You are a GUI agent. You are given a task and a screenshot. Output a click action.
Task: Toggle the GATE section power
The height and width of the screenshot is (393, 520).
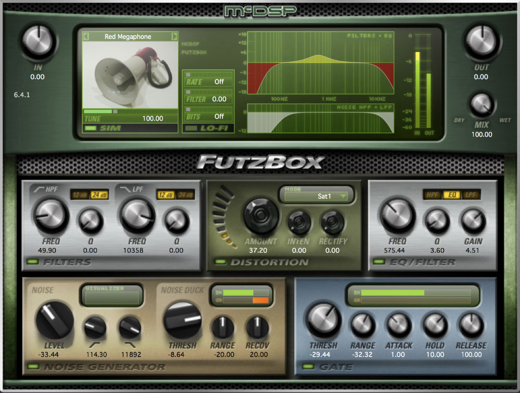coord(308,366)
